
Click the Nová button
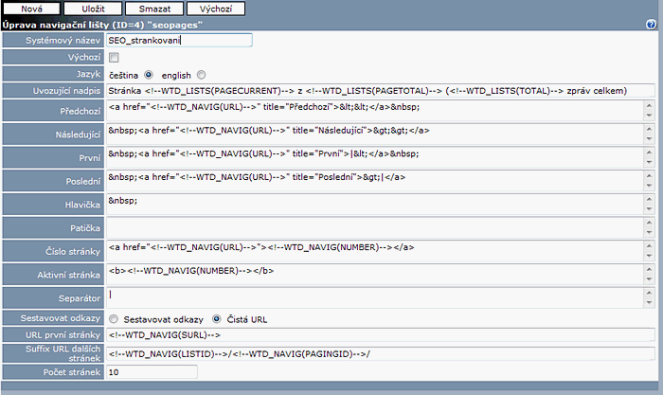[31, 9]
